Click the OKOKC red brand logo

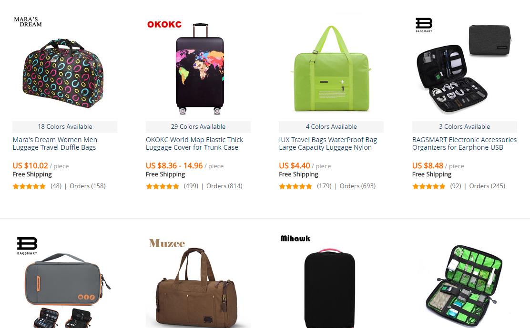pyautogui.click(x=164, y=25)
